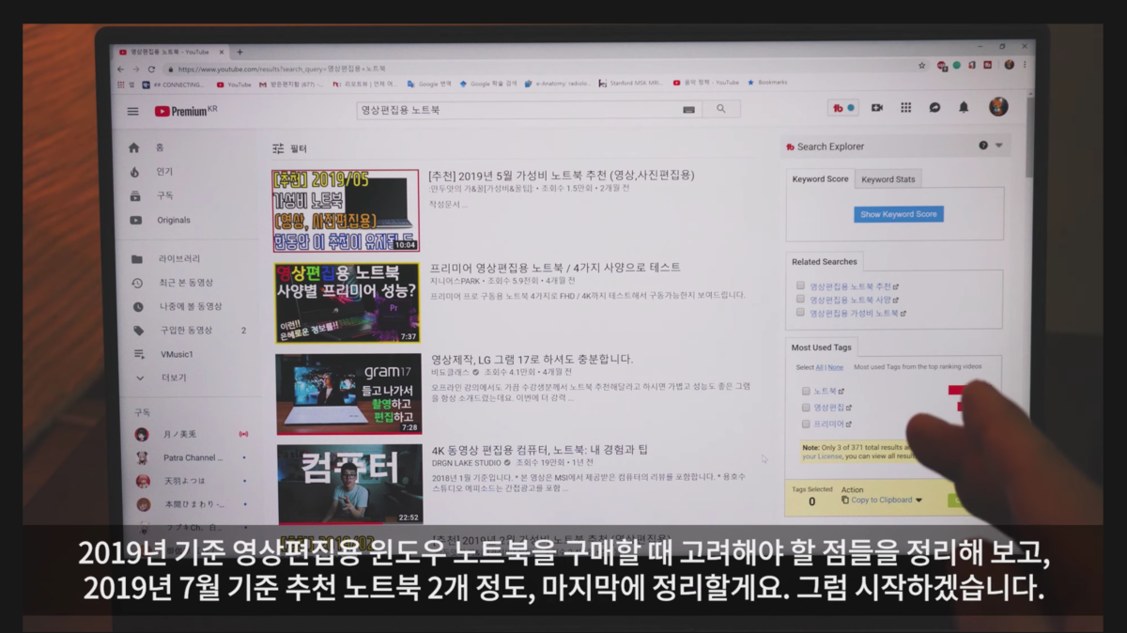Open the Patra Channel subscription
This screenshot has width=1127, height=633.
[193, 457]
